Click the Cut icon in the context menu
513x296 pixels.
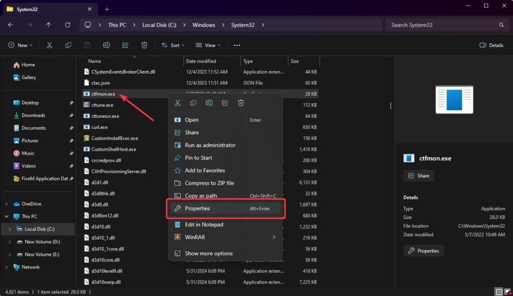pos(177,103)
